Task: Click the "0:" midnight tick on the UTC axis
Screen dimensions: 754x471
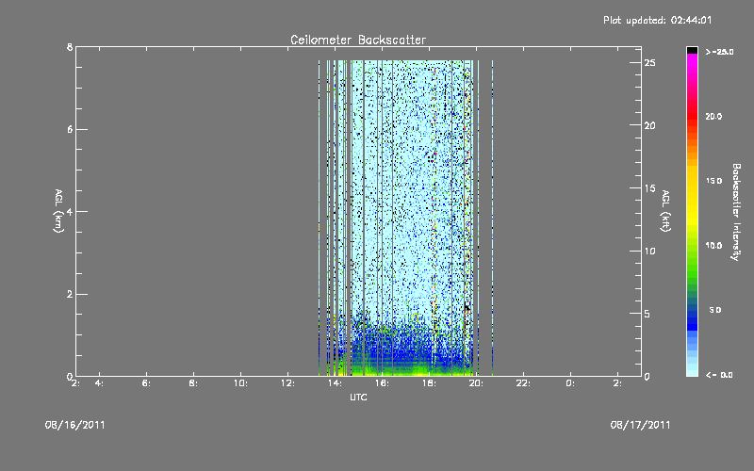Action: [x=570, y=383]
